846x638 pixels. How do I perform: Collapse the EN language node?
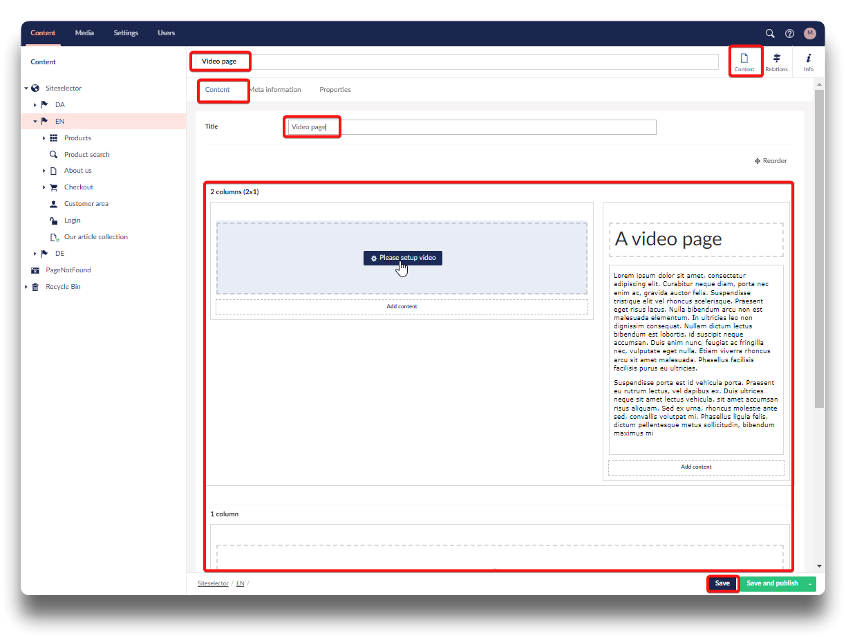pyautogui.click(x=35, y=122)
